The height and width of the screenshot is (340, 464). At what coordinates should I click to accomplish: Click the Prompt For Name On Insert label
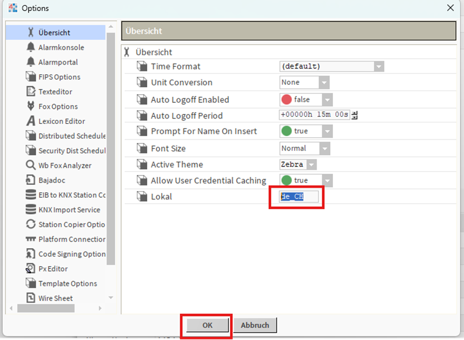204,131
